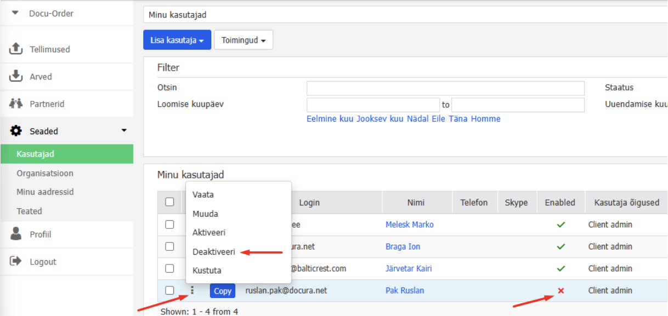Click the Partnerid people icon

click(16, 104)
